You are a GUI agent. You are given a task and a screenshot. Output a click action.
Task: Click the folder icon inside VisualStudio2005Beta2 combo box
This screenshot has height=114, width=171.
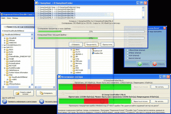tap(3, 35)
